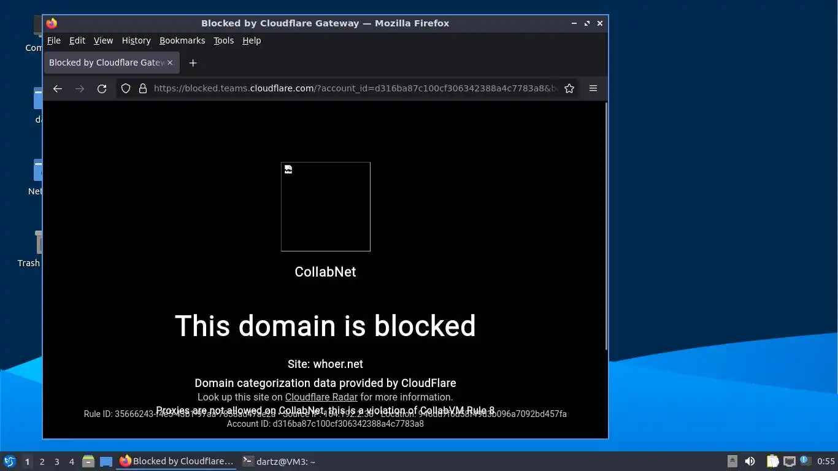Open the Bookmarks menu
Viewport: 838px width, 471px height.
click(x=182, y=40)
